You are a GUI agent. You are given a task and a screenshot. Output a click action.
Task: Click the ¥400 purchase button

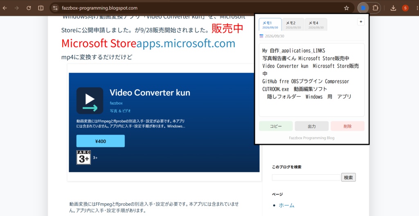pos(101,141)
